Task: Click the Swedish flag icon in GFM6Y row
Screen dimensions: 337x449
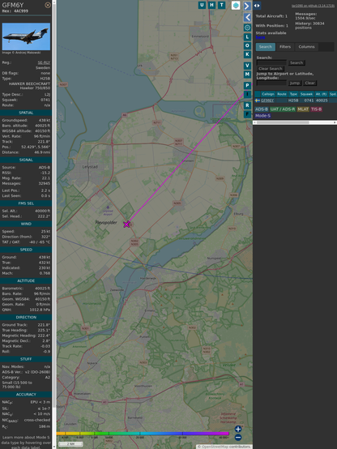Action: tap(258, 100)
